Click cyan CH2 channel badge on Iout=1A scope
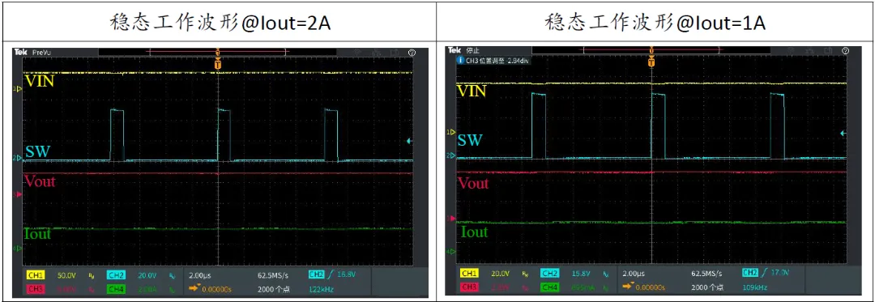The height and width of the screenshot is (302, 875). tap(549, 273)
